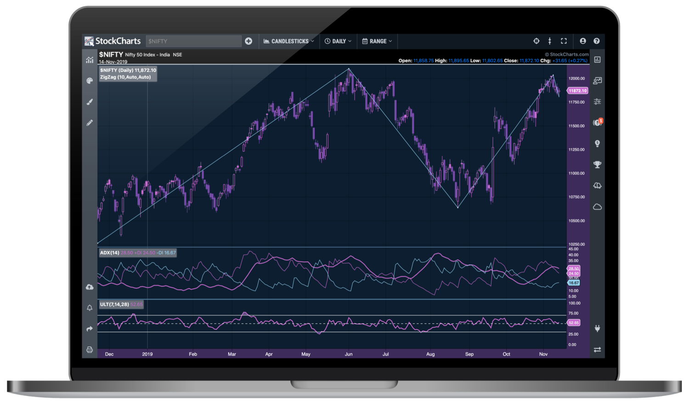Open the trophy icon in right sidebar
This screenshot has height=407, width=689.
coord(597,164)
